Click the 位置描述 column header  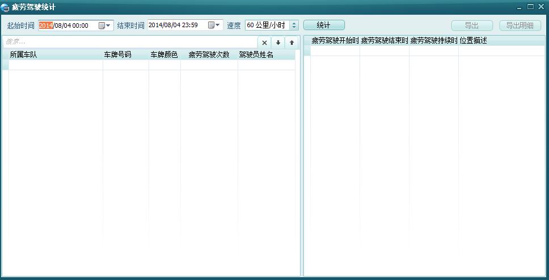(x=474, y=41)
